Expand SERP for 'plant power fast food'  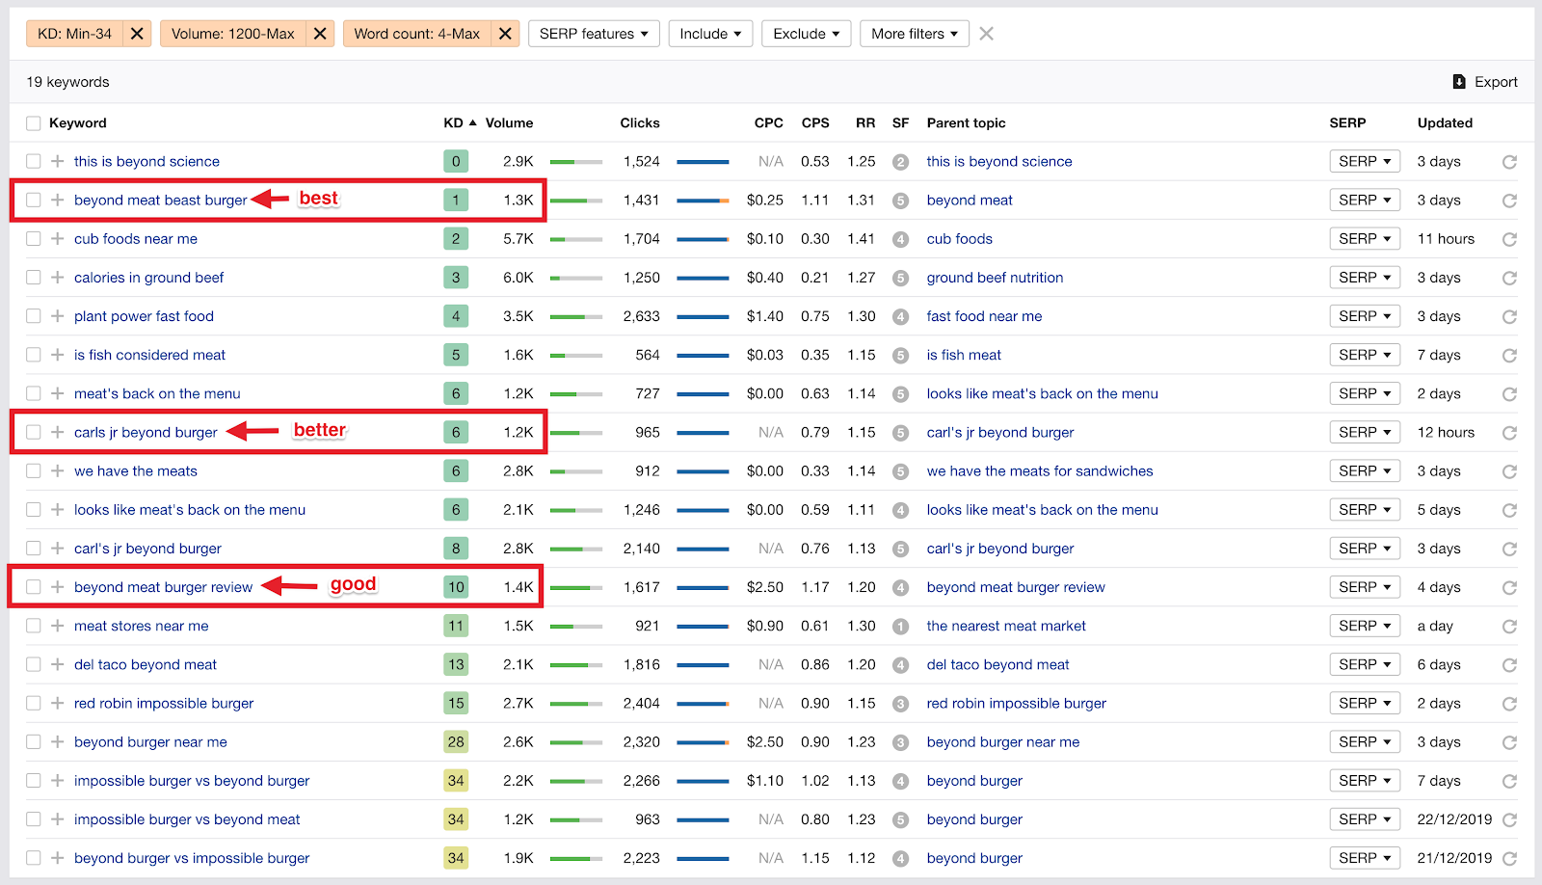point(1365,315)
